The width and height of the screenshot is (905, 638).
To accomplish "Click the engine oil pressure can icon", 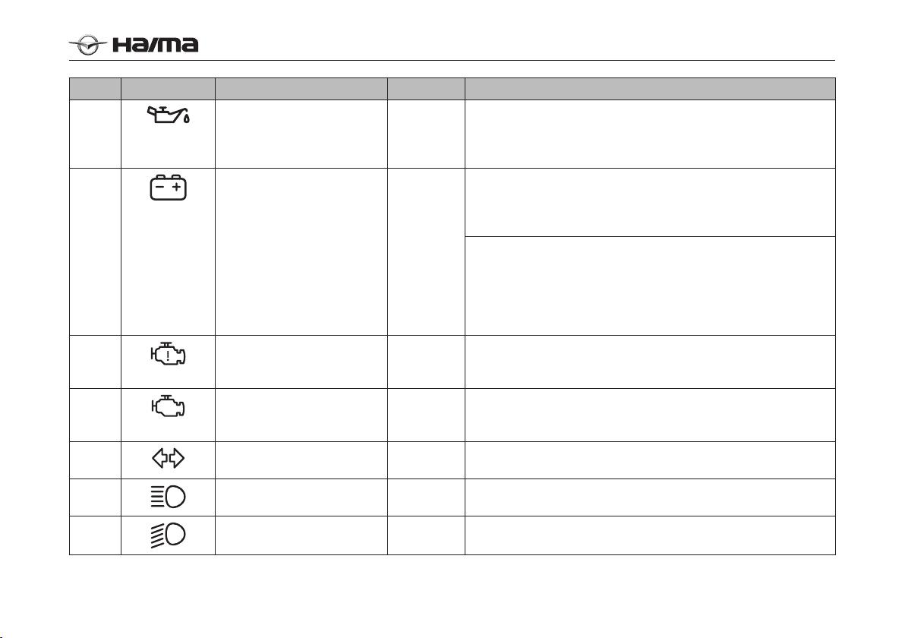I will (169, 115).
